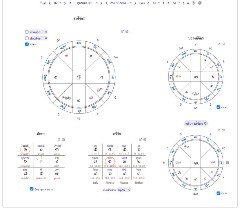Go to next year arrow after 2567 / 2024
The width and height of the screenshot is (240, 208).
click(135, 3)
